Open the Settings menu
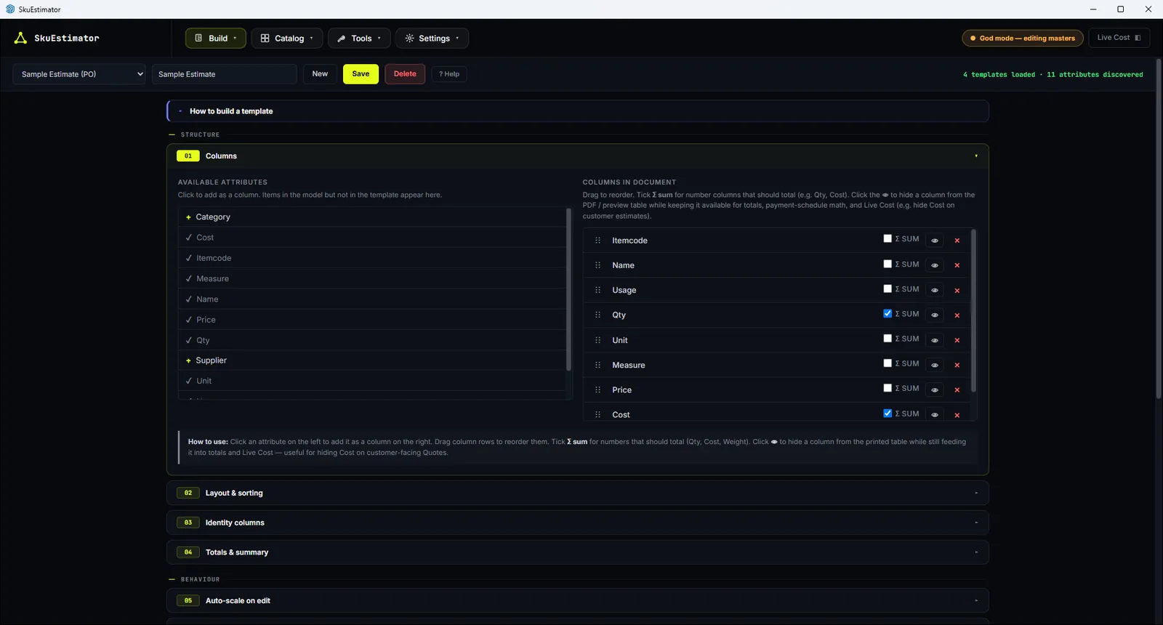The image size is (1163, 625). pos(432,38)
